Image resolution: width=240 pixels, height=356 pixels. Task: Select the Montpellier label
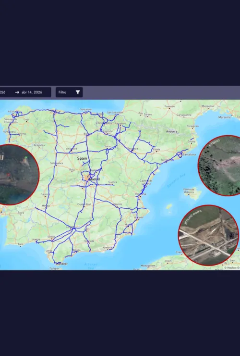[208, 106]
